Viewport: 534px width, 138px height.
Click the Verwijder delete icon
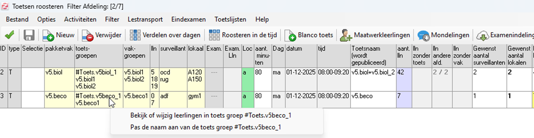(88, 36)
